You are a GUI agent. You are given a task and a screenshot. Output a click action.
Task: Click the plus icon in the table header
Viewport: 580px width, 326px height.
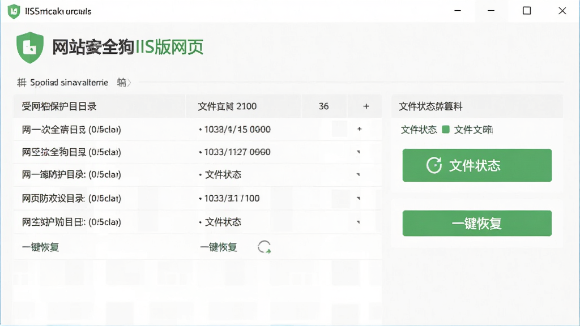(366, 106)
